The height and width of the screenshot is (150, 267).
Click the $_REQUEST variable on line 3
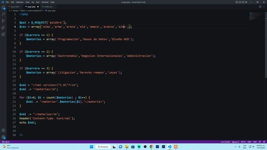coord(39,22)
